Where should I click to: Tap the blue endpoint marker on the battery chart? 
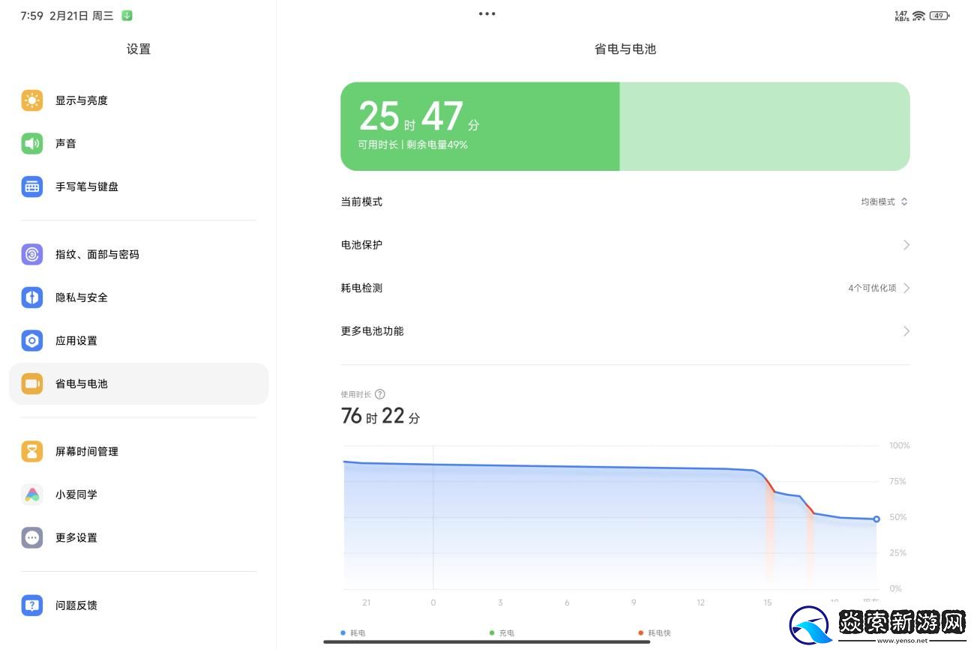point(876,518)
